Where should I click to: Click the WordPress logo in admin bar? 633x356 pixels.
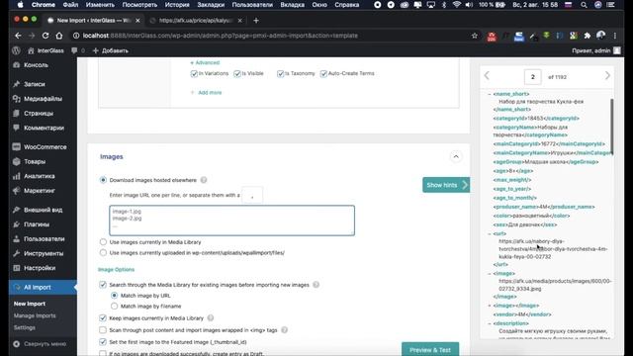click(x=16, y=50)
